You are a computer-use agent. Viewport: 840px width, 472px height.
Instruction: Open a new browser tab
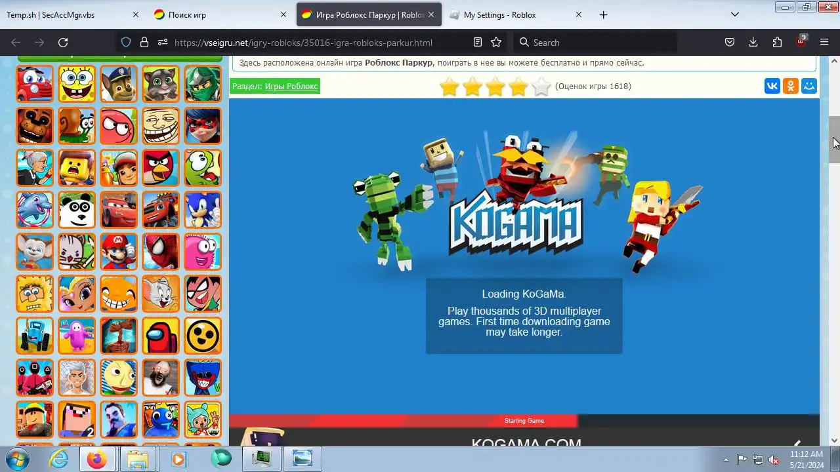[x=604, y=14]
